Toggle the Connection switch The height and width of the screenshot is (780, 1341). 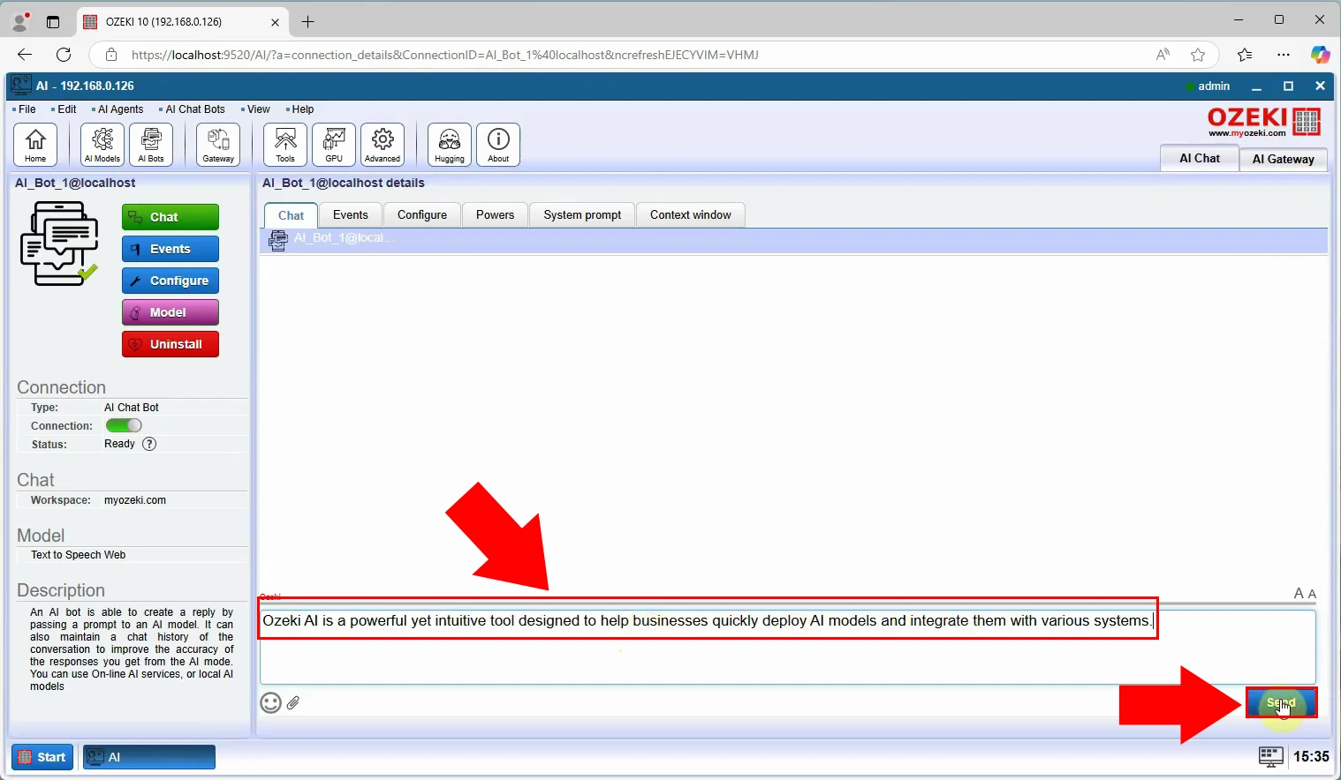pyautogui.click(x=124, y=425)
